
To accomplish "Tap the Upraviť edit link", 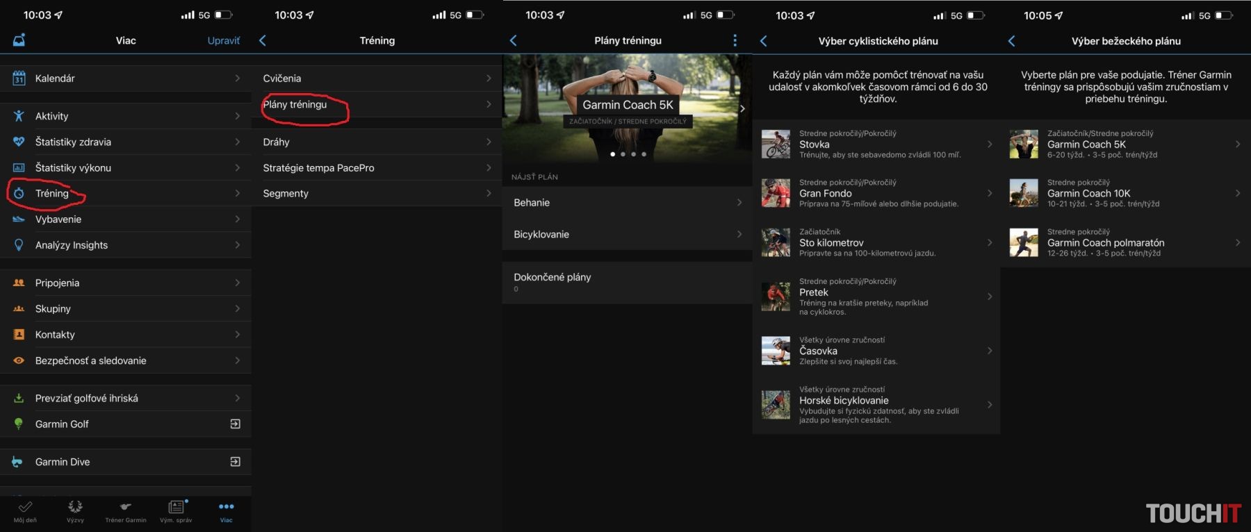I will [223, 41].
